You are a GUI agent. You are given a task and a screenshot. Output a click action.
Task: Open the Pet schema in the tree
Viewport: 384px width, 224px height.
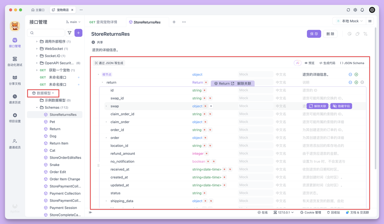tap(52, 122)
